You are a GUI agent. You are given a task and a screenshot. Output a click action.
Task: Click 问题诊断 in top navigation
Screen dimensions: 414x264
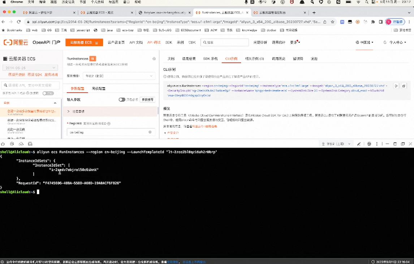click(x=260, y=42)
